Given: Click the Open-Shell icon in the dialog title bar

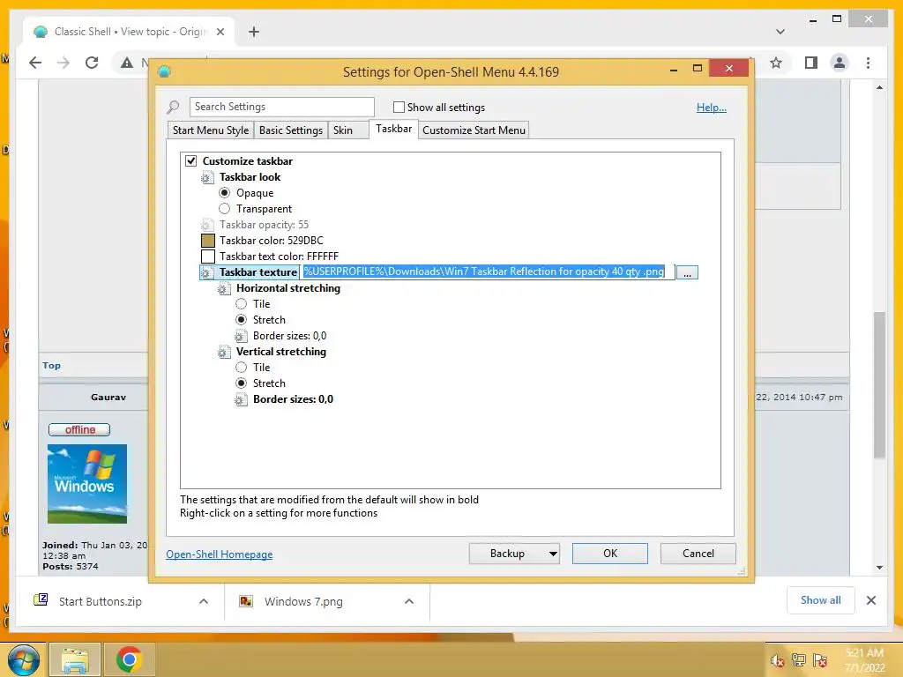Looking at the screenshot, I should pos(164,71).
